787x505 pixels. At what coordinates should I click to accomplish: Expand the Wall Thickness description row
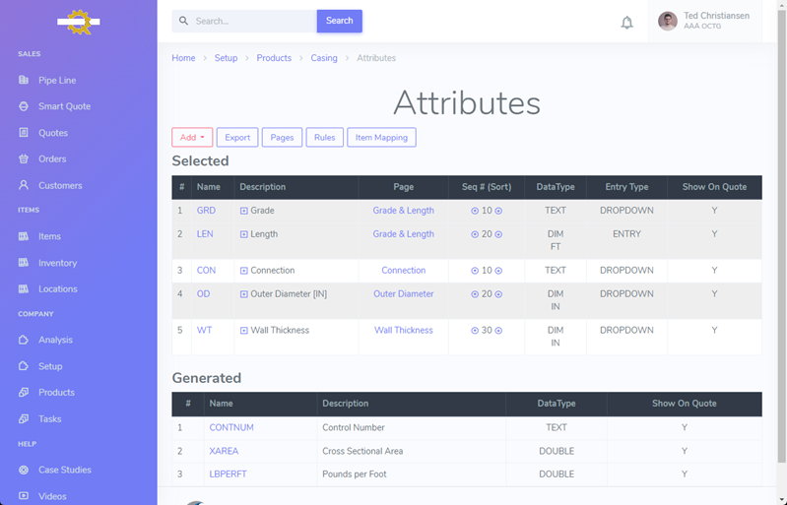click(244, 331)
